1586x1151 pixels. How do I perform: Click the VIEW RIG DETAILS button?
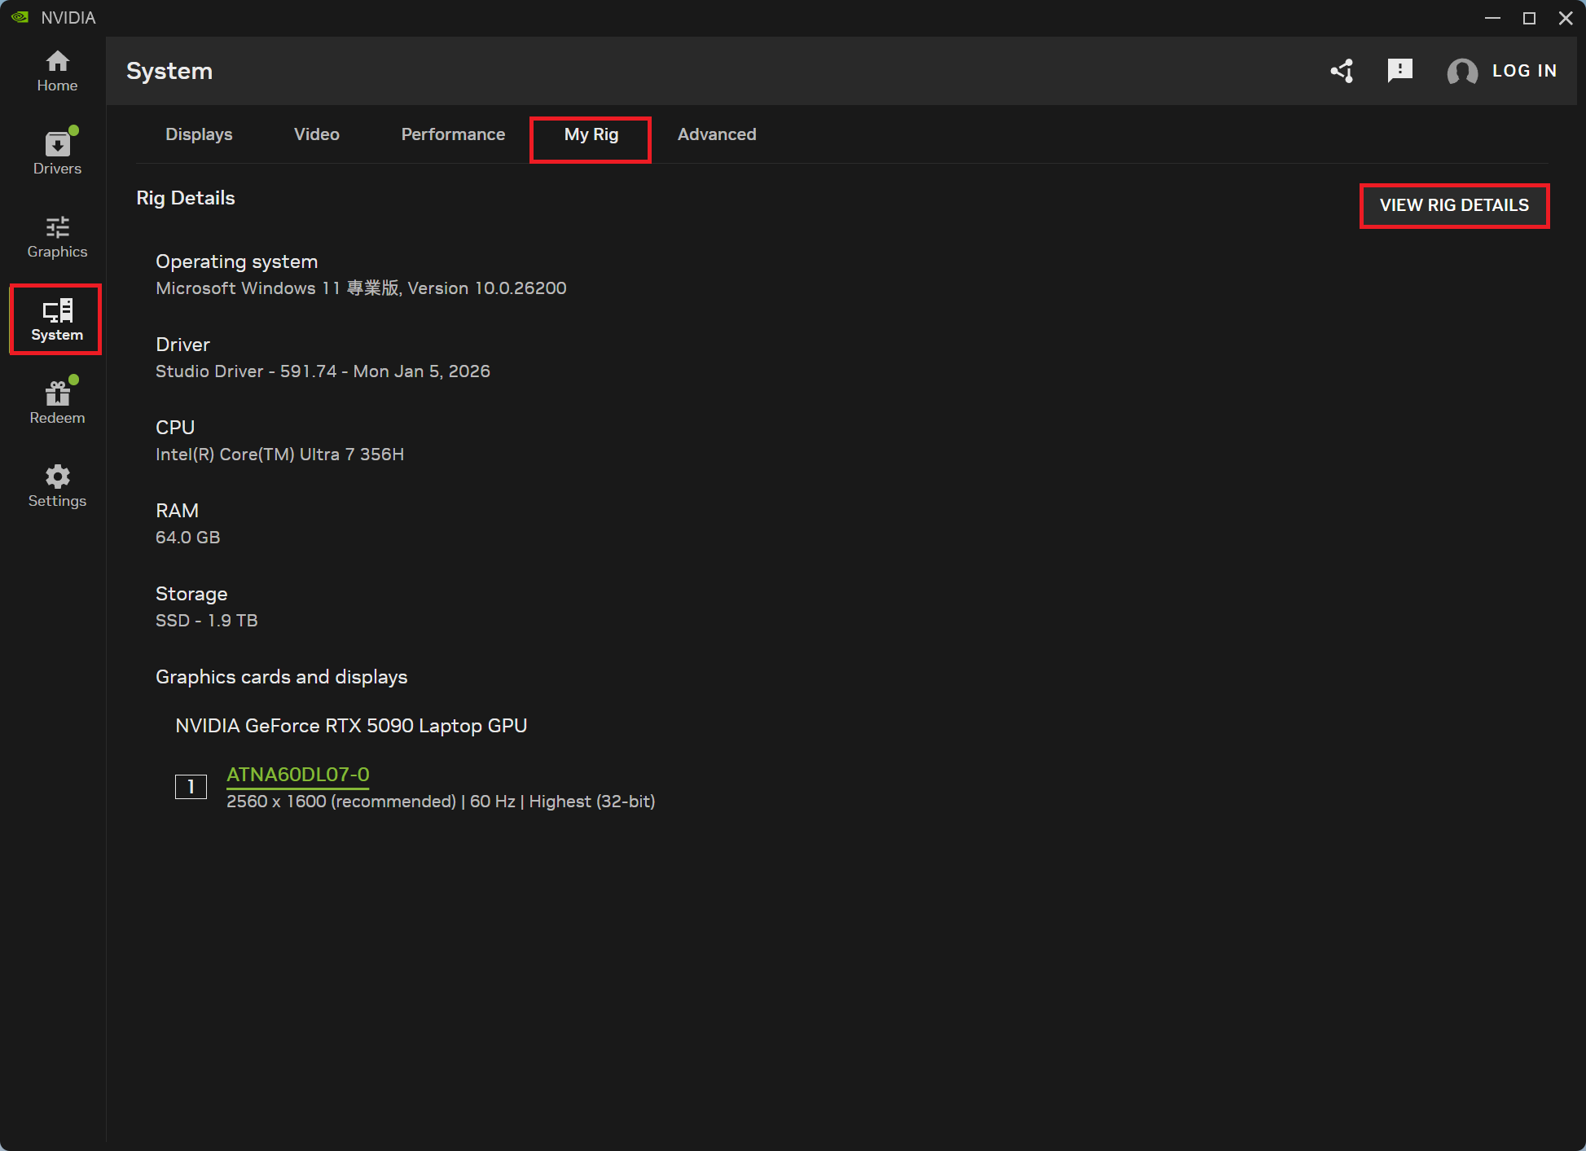pyautogui.click(x=1454, y=205)
